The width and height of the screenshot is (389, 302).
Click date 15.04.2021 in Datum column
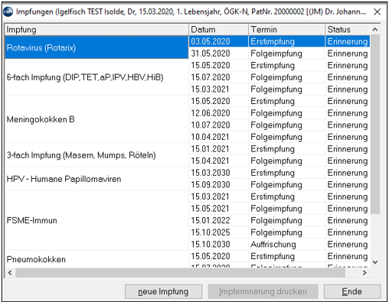pyautogui.click(x=218, y=161)
